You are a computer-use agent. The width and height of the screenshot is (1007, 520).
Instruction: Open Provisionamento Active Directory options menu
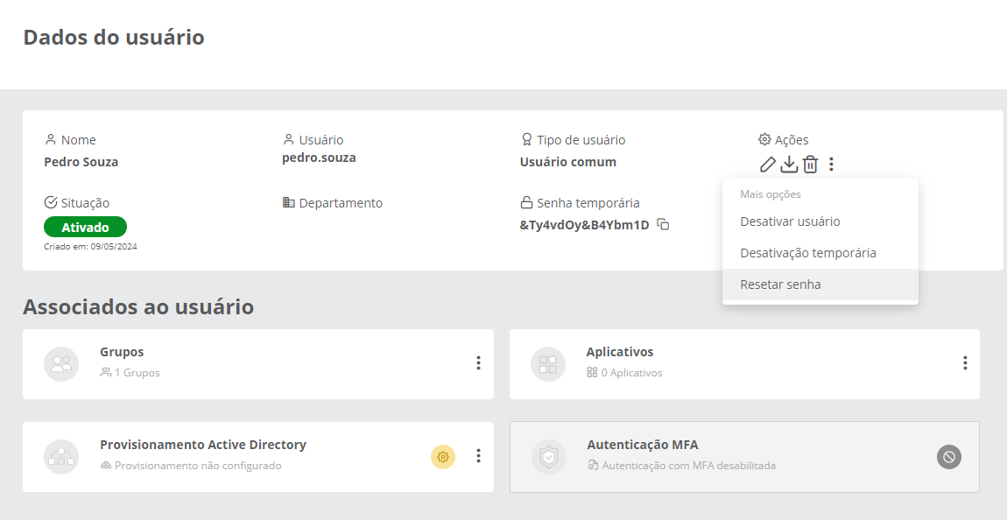(x=478, y=455)
